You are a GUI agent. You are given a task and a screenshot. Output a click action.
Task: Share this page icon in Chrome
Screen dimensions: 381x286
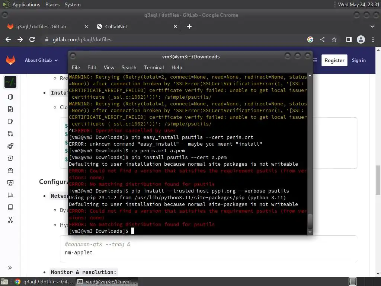pos(322,39)
